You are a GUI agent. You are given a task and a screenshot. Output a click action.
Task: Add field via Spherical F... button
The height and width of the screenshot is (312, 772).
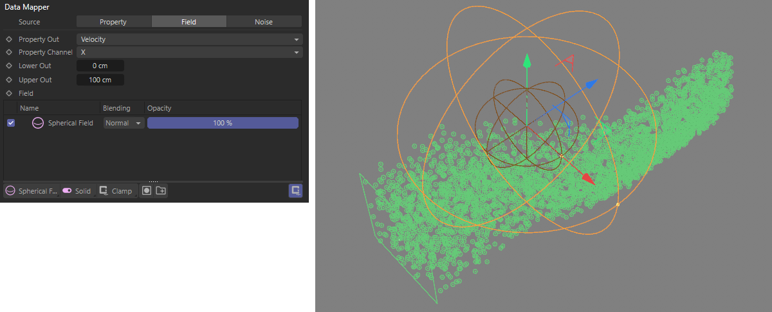click(31, 191)
